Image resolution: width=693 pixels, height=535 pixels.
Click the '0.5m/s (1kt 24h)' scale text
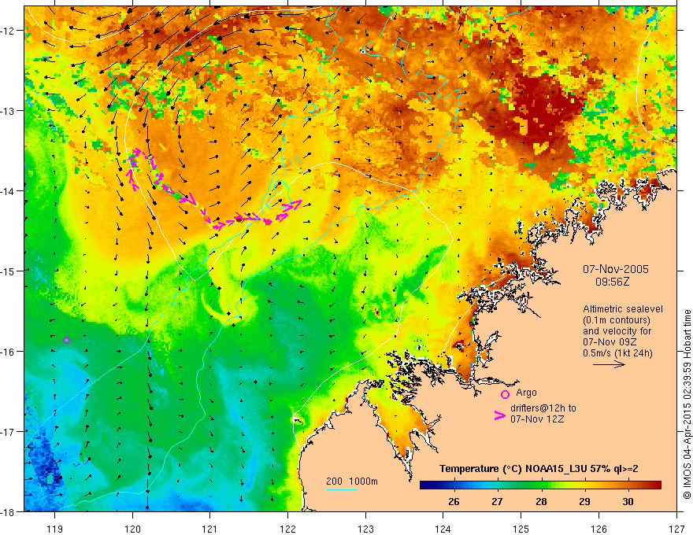tap(617, 353)
